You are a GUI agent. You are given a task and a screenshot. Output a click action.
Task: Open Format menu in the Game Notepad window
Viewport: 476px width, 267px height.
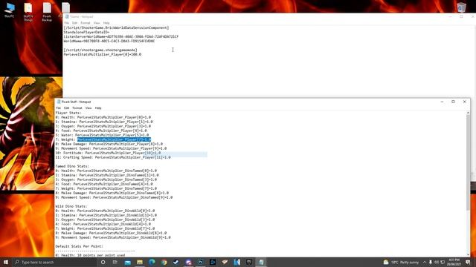(x=86, y=23)
